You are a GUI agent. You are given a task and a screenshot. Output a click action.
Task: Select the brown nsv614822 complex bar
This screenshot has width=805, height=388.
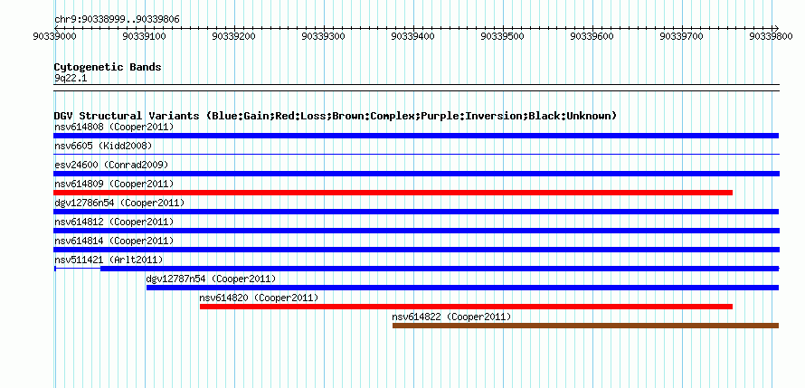click(x=586, y=326)
